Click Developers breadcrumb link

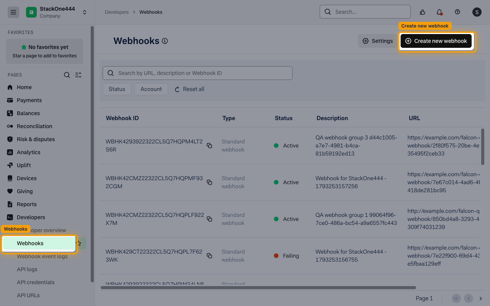coord(117,12)
